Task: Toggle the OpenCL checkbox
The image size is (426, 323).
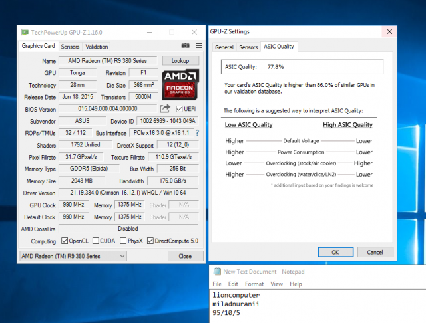Action: tap(65, 241)
